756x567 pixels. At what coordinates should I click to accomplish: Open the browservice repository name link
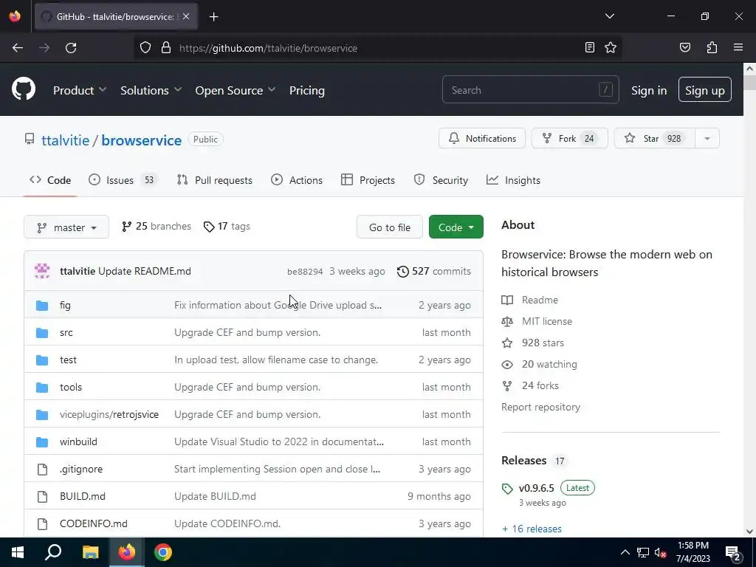[x=141, y=140]
